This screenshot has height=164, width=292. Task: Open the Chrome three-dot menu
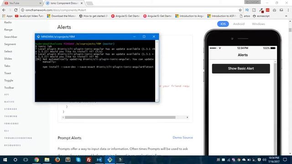pos(288,10)
